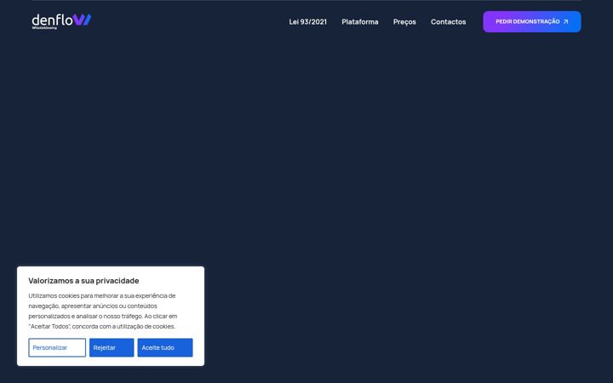
Task: Open the Lei 93/2021 menu item
Action: (307, 22)
